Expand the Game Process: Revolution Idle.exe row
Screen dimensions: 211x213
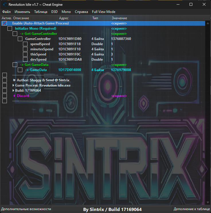(13, 85)
